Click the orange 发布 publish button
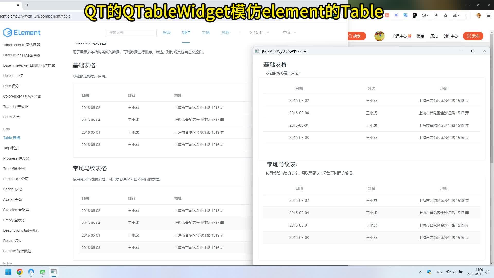Image resolution: width=494 pixels, height=278 pixels. pos(473,36)
